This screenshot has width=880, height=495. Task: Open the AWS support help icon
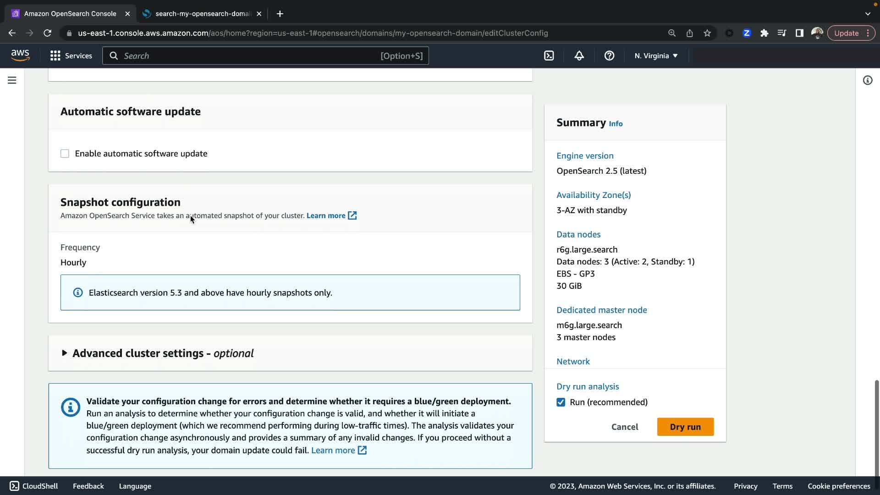coord(609,56)
